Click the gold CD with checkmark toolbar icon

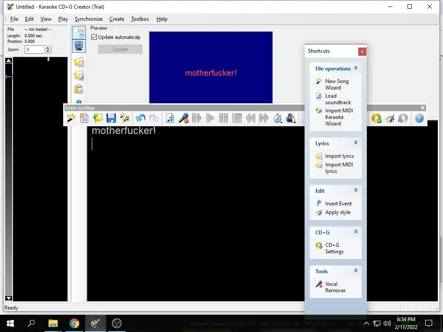coord(376,118)
